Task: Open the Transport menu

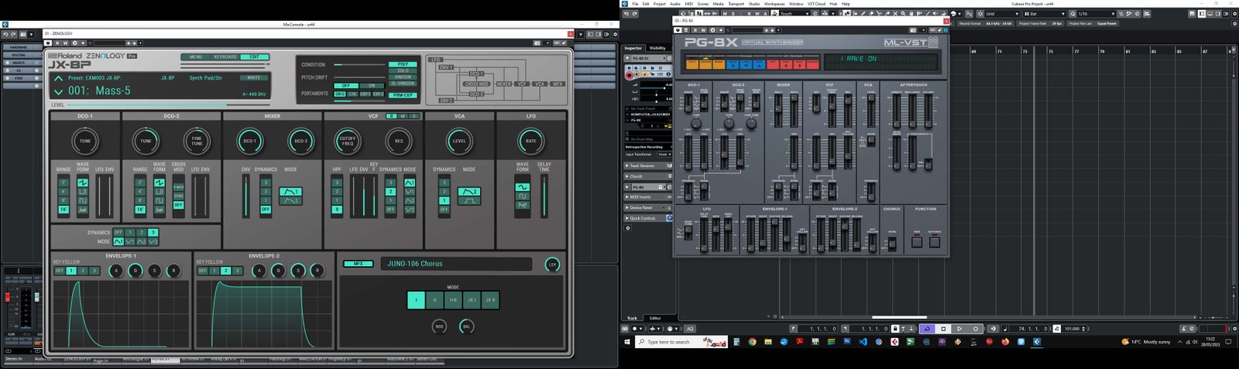Action: 736,4
